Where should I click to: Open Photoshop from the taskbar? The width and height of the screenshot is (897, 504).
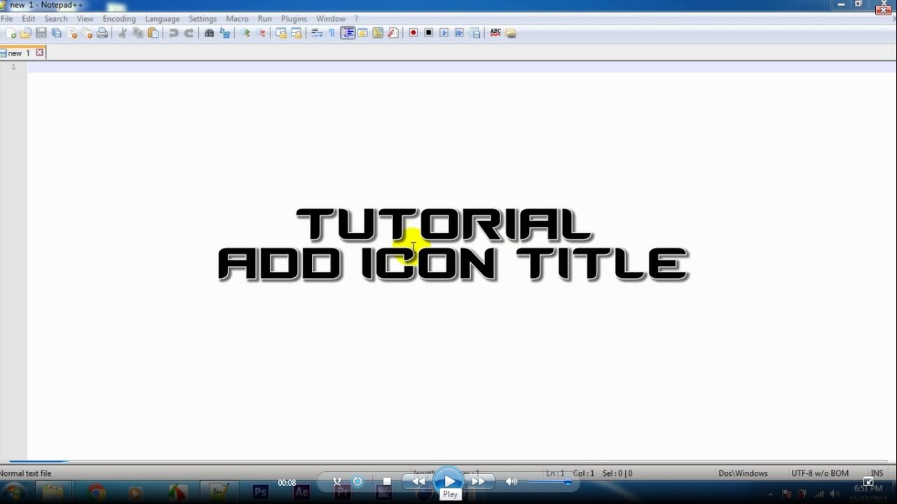coord(260,493)
